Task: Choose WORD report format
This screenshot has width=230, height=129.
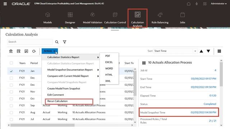Action: pyautogui.click(x=109, y=68)
